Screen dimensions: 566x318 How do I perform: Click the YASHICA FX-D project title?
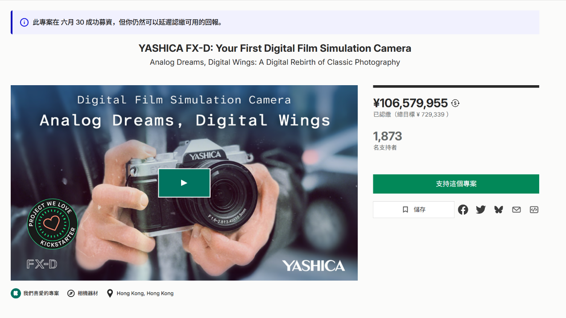pos(275,48)
